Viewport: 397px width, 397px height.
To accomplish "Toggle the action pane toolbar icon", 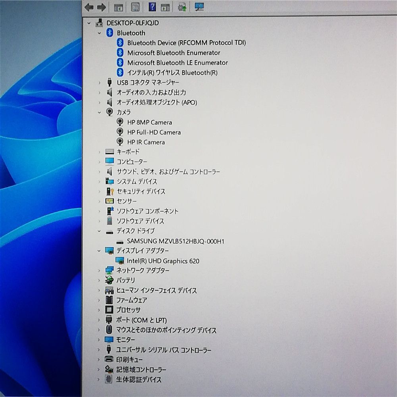I will tap(165, 7).
